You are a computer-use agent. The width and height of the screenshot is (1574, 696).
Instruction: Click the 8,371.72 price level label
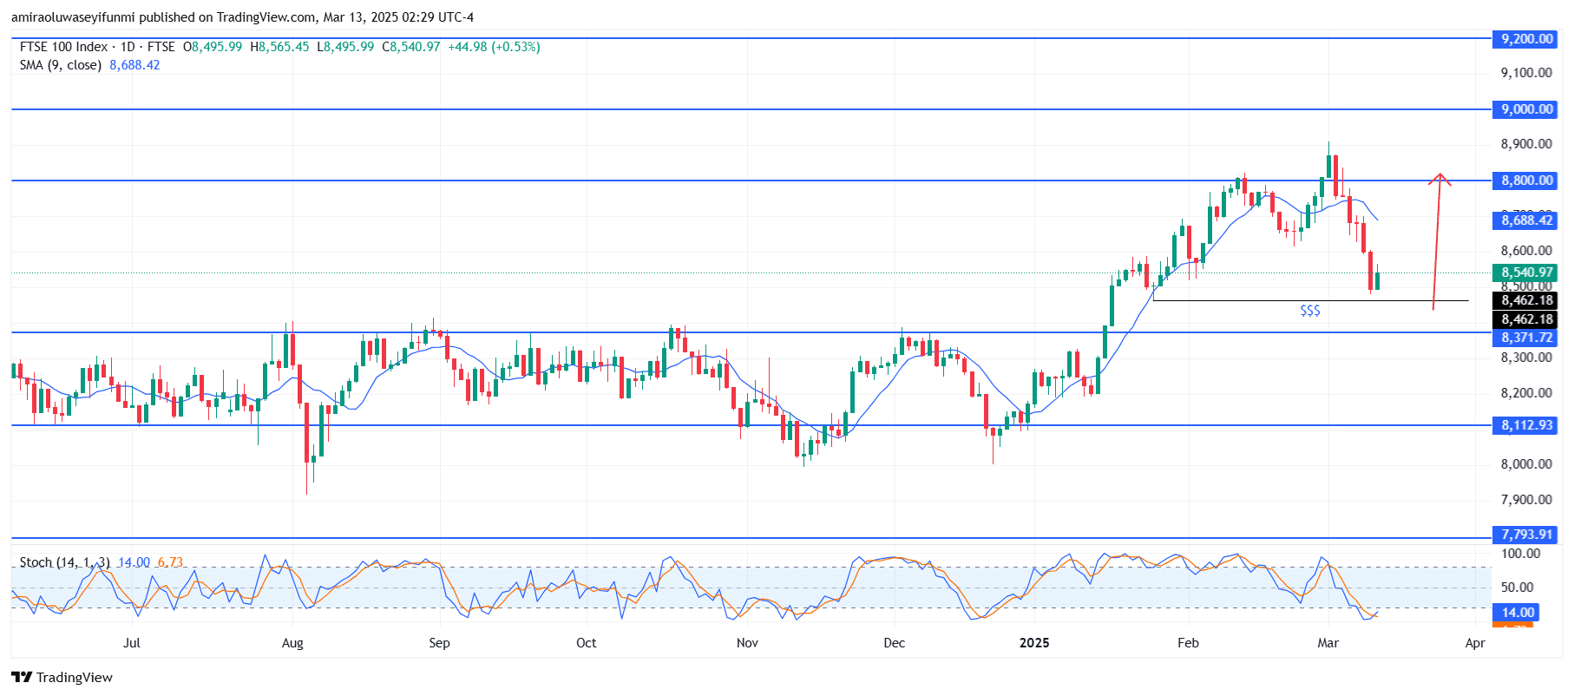coord(1526,338)
